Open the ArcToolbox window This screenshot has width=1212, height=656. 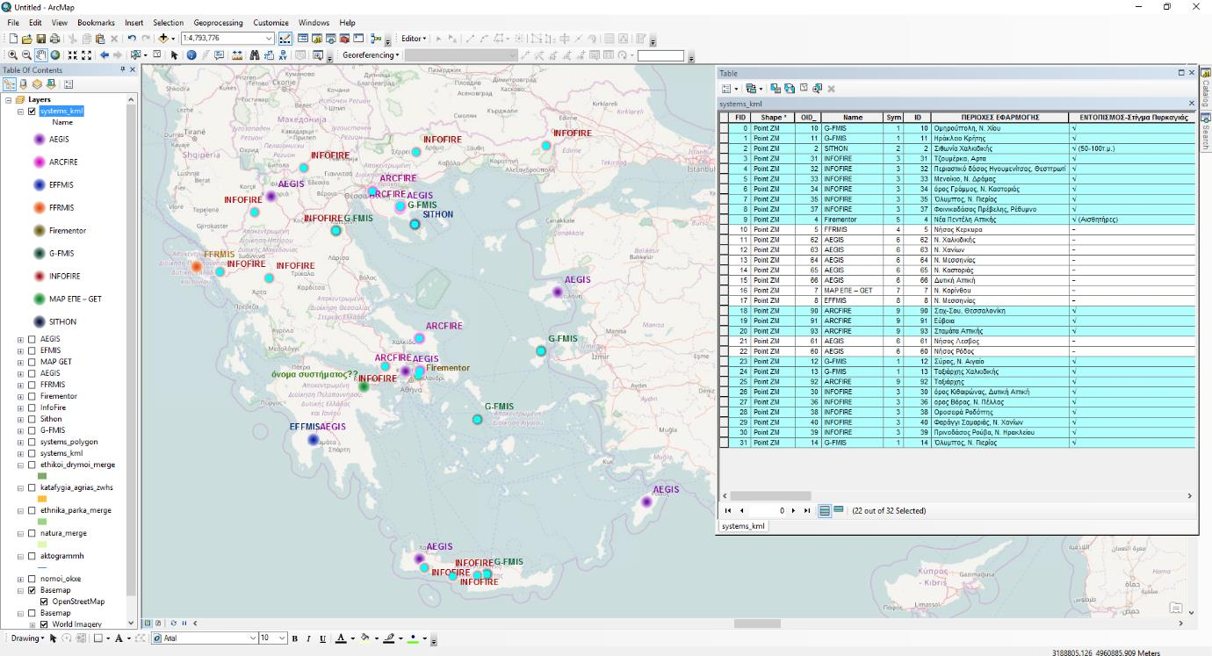(x=344, y=39)
